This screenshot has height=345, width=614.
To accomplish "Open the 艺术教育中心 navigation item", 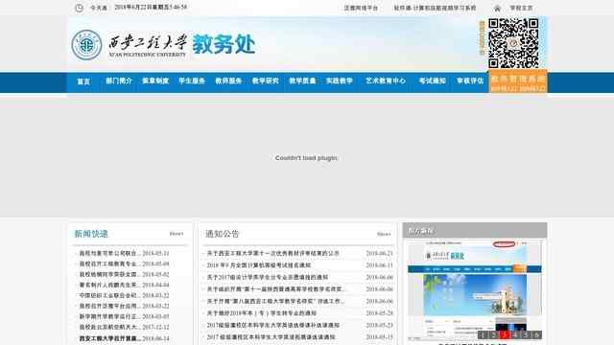I will [386, 80].
